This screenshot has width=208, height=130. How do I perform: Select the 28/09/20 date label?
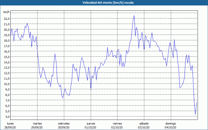(10, 127)
